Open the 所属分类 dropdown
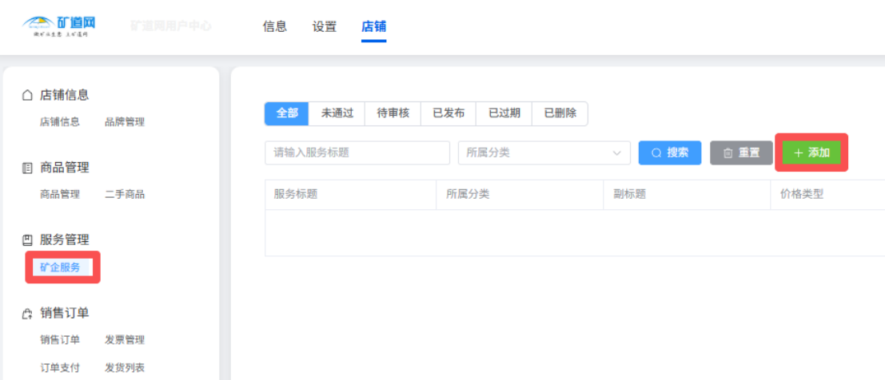This screenshot has height=380, width=885. pos(544,152)
